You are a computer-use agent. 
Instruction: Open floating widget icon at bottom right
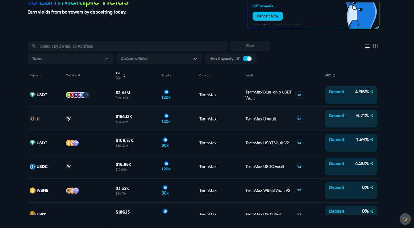pyautogui.click(x=405, y=219)
